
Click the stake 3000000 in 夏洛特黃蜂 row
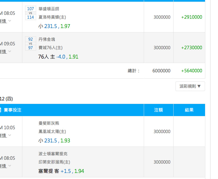coord(162,17)
